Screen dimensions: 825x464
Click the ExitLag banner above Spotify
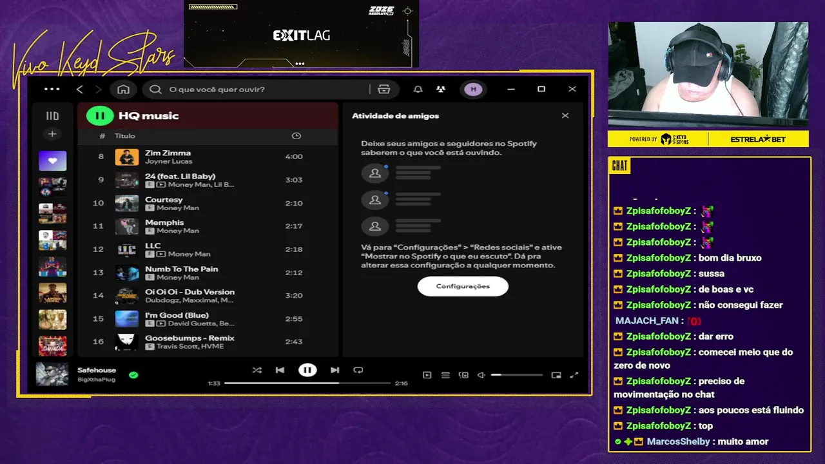(301, 34)
